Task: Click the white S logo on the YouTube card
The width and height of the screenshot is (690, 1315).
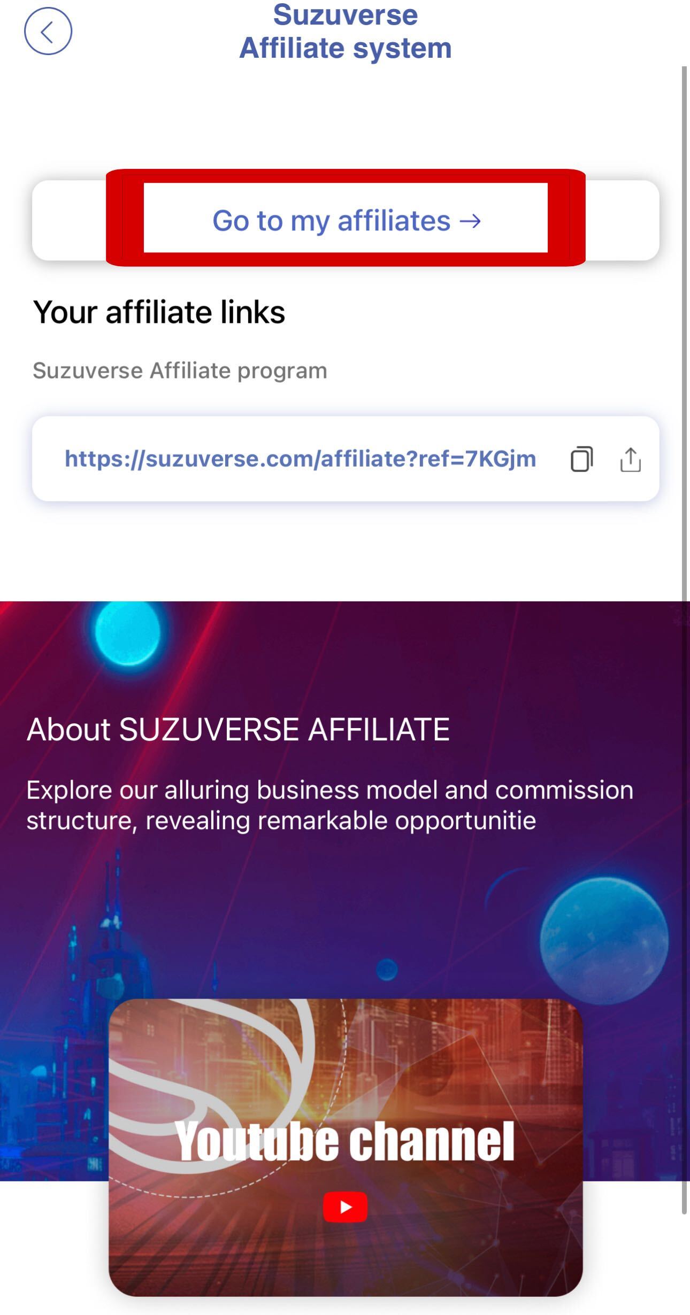Action: click(x=214, y=1074)
